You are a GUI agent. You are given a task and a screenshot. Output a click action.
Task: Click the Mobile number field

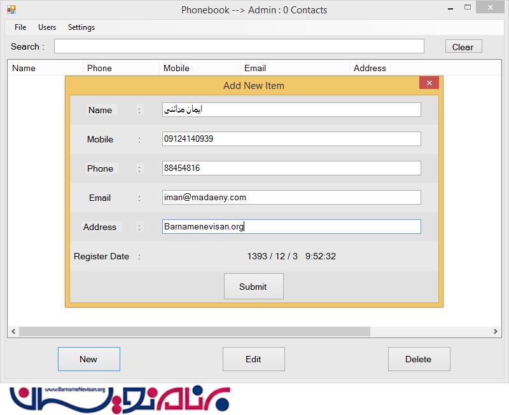pyautogui.click(x=291, y=139)
